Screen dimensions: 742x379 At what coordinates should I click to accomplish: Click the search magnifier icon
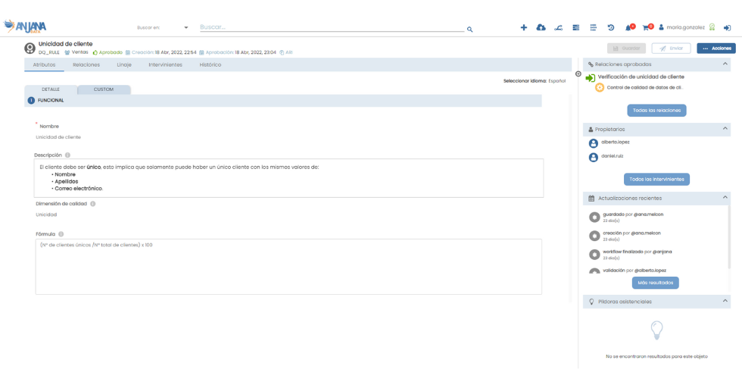(469, 30)
